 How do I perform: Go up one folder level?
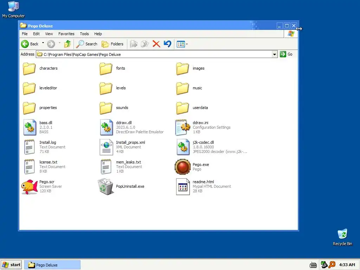[67, 44]
